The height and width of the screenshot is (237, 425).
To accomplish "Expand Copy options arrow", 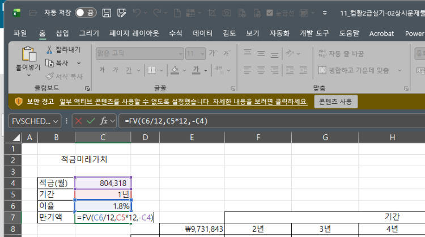I will 79,63.
